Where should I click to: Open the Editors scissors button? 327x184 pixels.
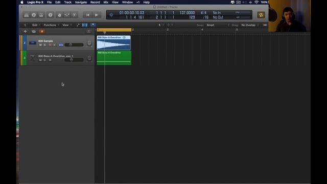(74, 15)
